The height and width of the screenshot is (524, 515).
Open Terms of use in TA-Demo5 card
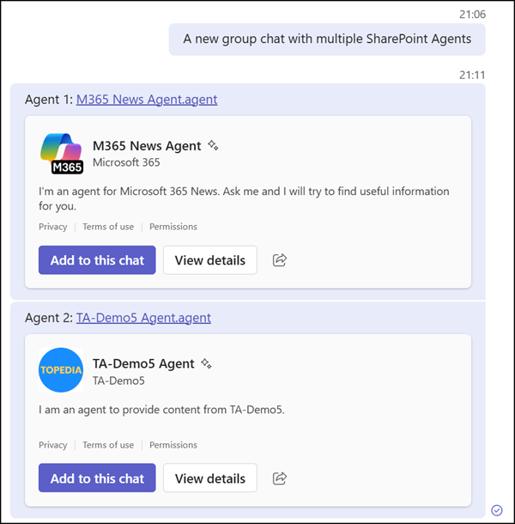pyautogui.click(x=108, y=445)
